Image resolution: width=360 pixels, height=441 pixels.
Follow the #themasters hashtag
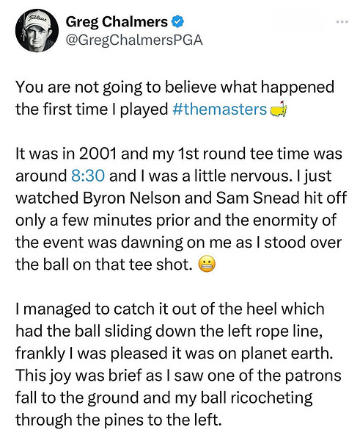point(220,109)
